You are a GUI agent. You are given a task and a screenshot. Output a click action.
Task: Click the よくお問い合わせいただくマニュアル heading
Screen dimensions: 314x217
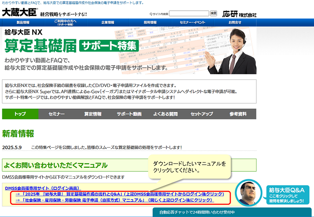(56, 165)
